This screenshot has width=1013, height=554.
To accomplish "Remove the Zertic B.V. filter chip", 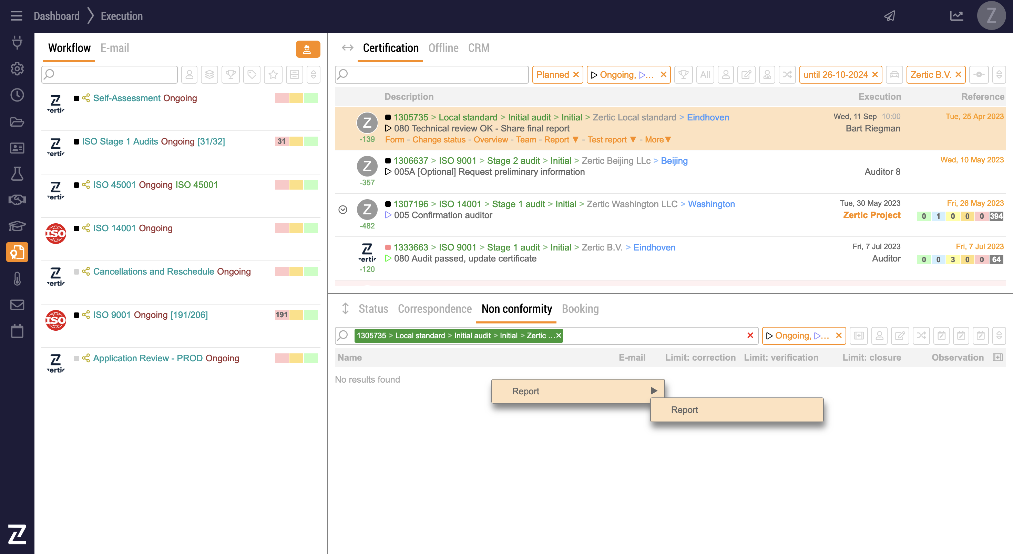I will tap(958, 75).
